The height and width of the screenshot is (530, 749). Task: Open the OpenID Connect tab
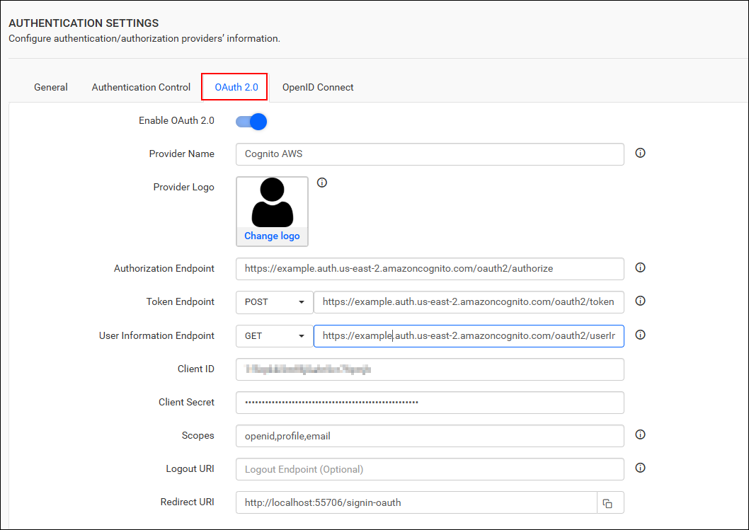pyautogui.click(x=318, y=87)
